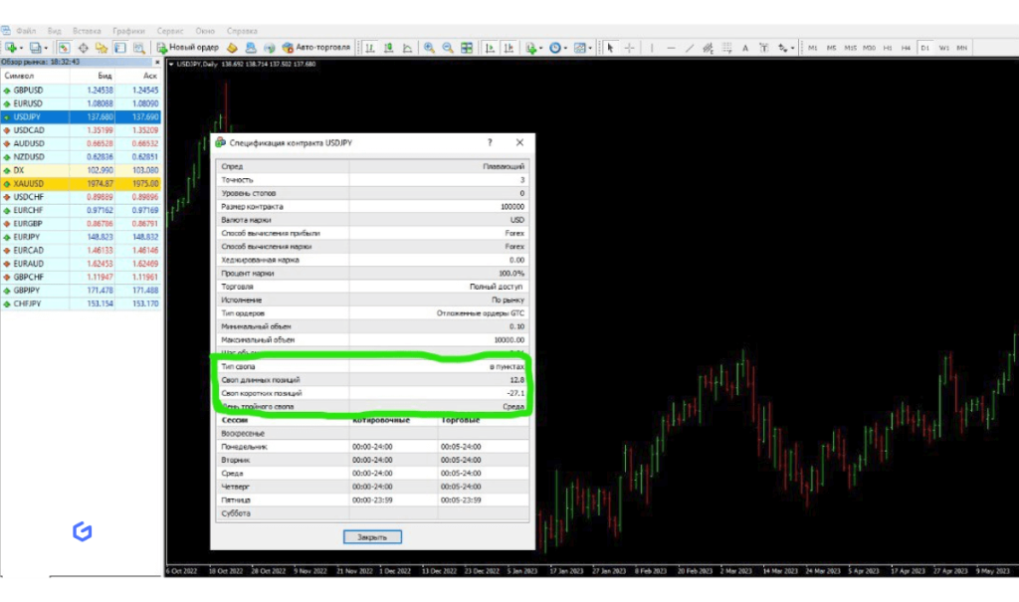Click the New Chart toolbar icon
Viewport: 1019px width, 602px height.
(11, 48)
